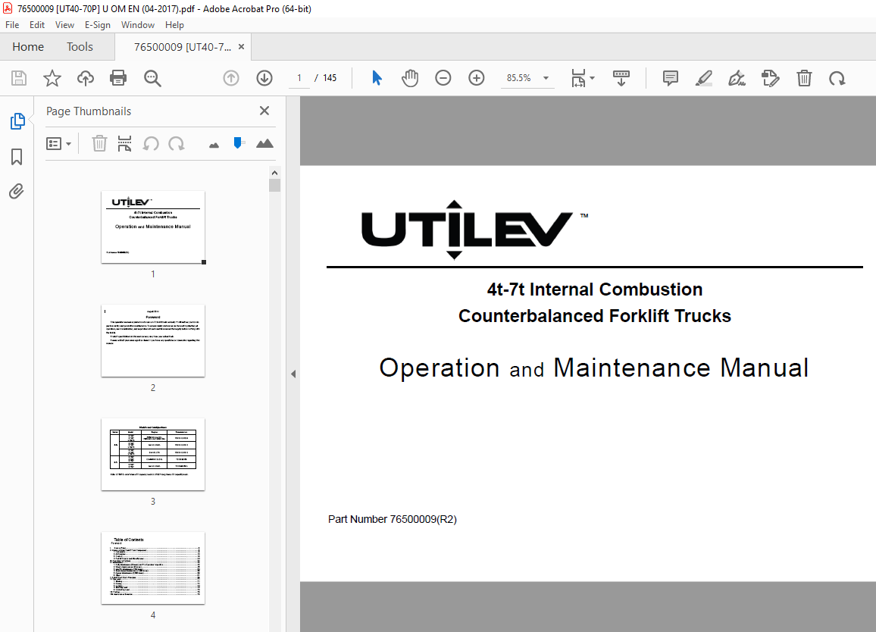876x632 pixels.
Task: Delete selected thumbnail pages trash icon
Action: pos(99,144)
